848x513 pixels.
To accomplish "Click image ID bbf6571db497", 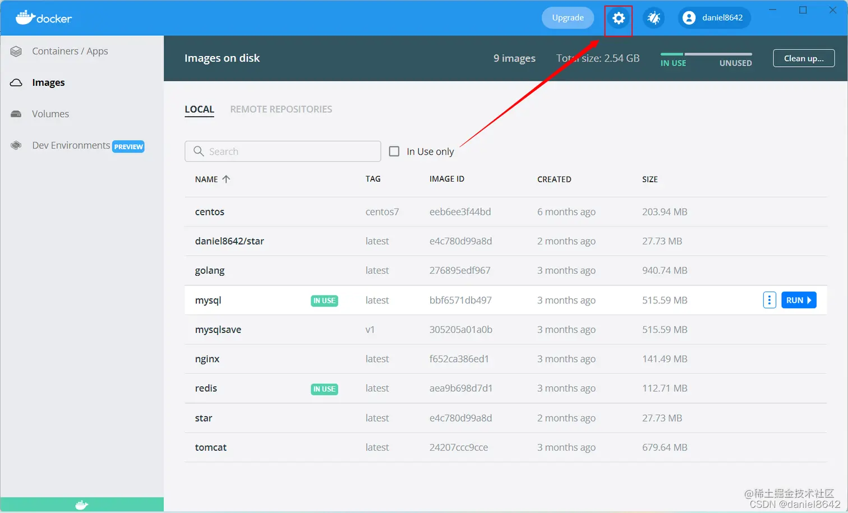I will (x=460, y=301).
